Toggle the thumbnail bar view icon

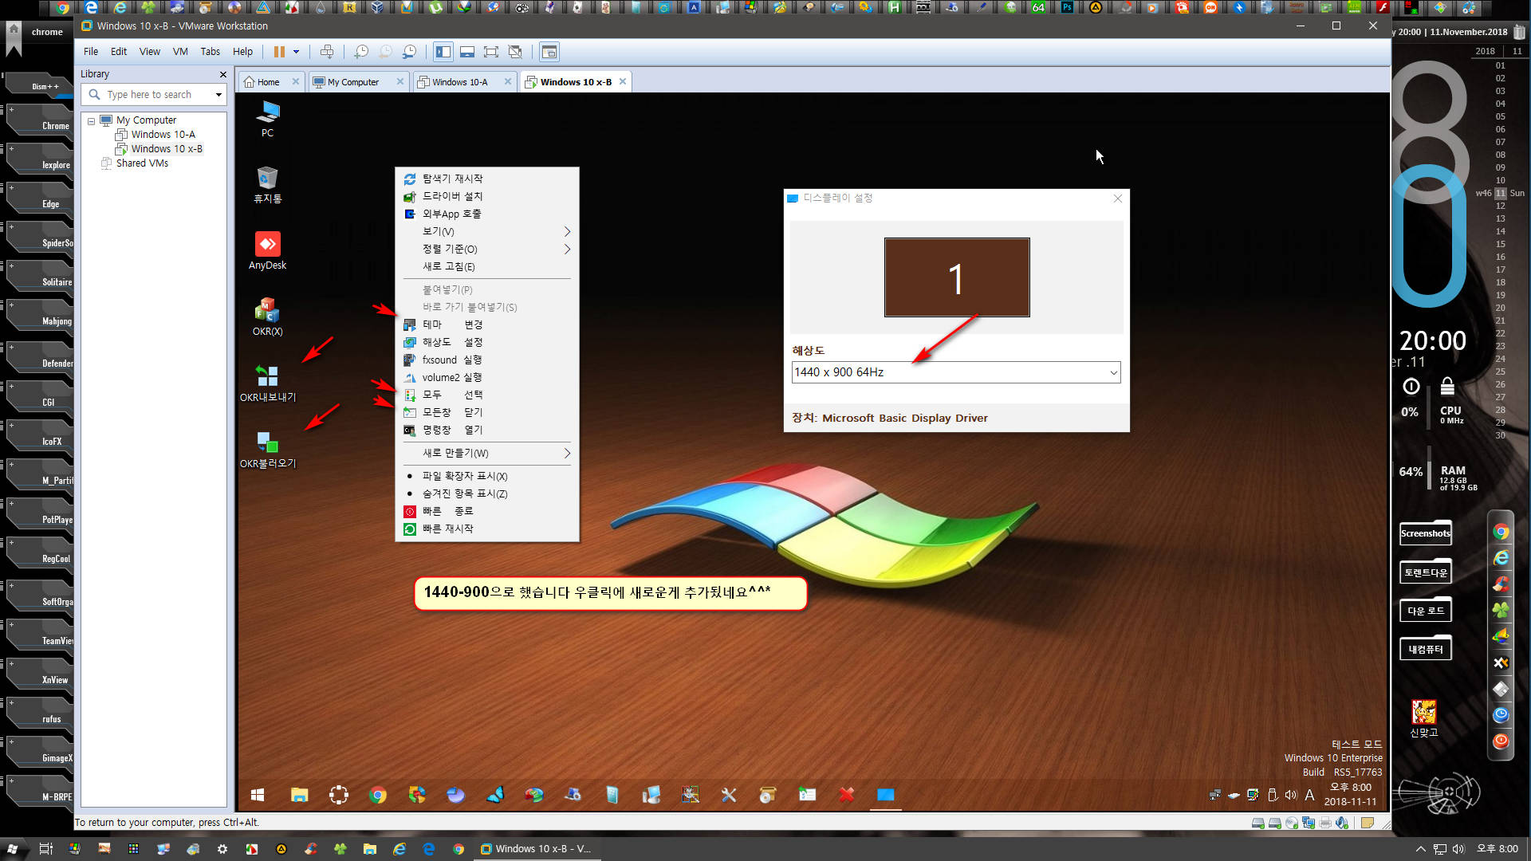pyautogui.click(x=467, y=52)
